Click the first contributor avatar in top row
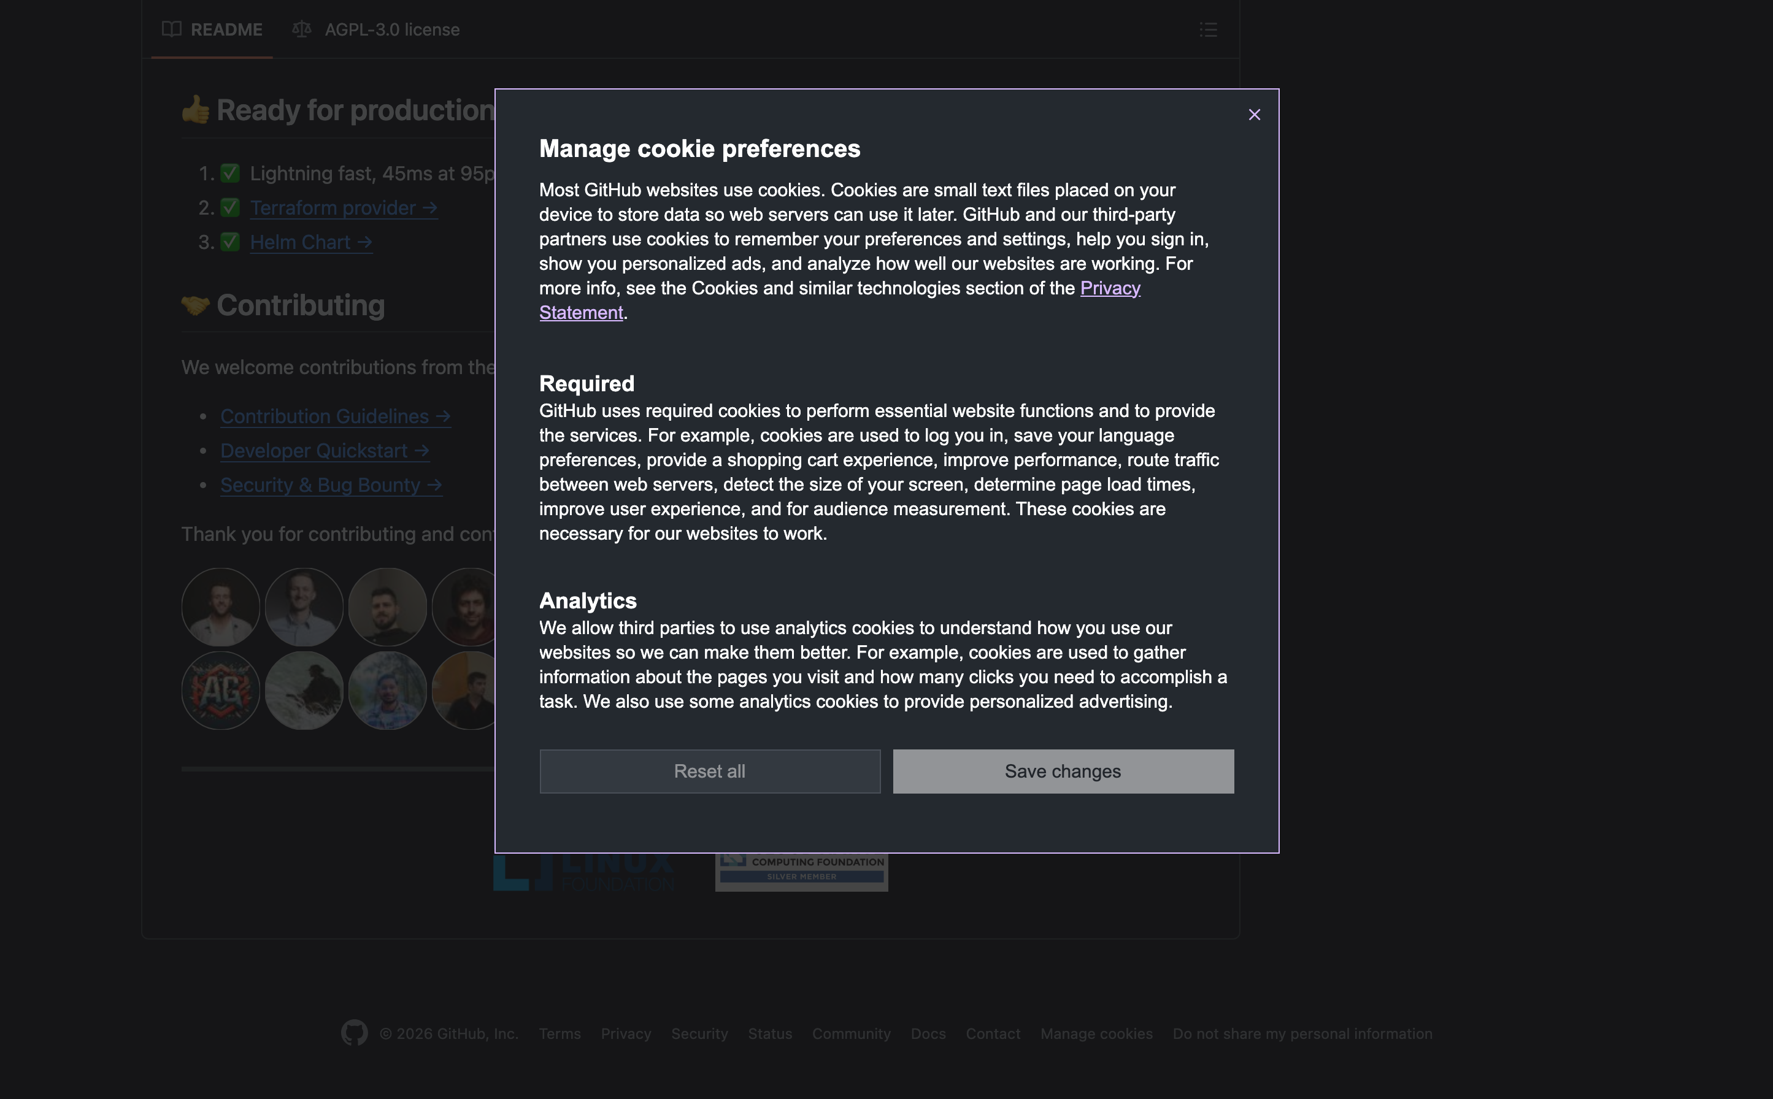Screen dimensions: 1773x1099 pyautogui.click(x=220, y=607)
